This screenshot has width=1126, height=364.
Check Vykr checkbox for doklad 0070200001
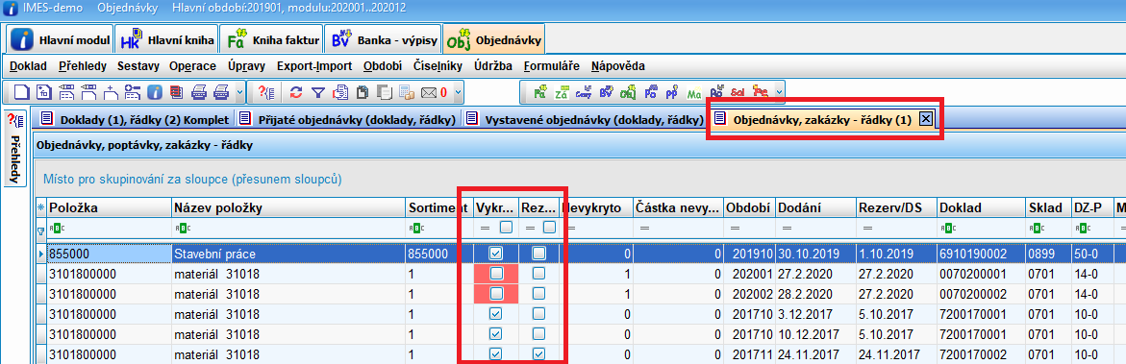coord(495,274)
